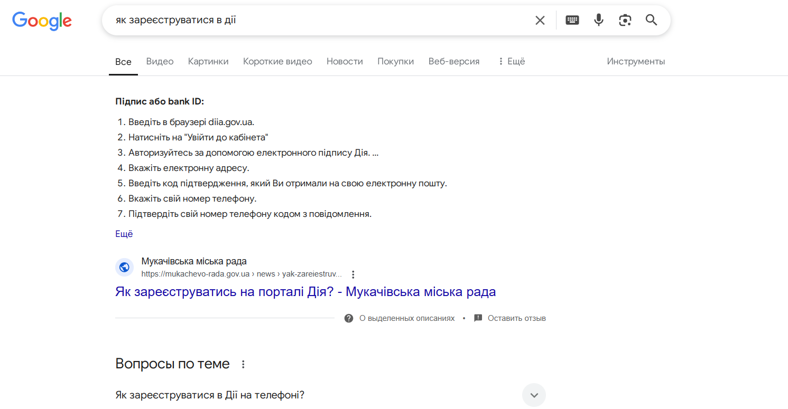Open the Ещё dropdown in search tabs
The height and width of the screenshot is (409, 788).
pos(511,61)
